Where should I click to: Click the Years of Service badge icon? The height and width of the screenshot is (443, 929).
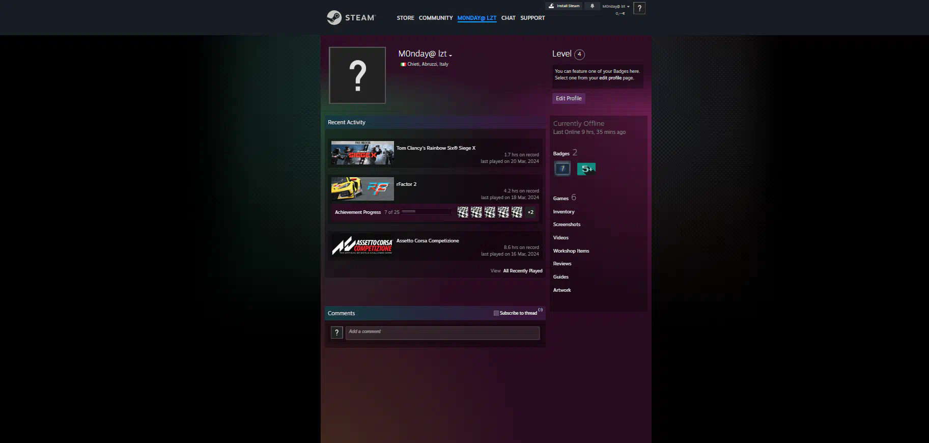(x=562, y=169)
